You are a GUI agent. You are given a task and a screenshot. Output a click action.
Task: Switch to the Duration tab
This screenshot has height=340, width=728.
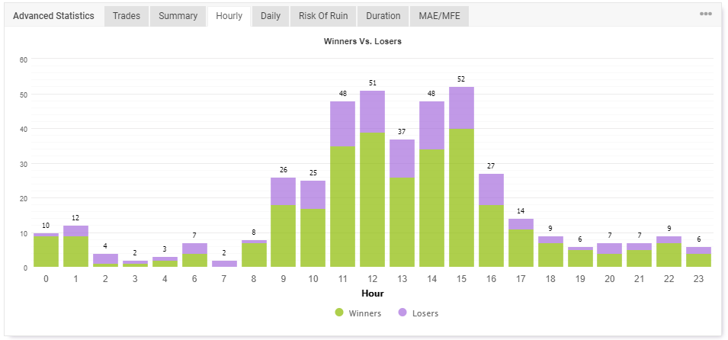(x=383, y=16)
